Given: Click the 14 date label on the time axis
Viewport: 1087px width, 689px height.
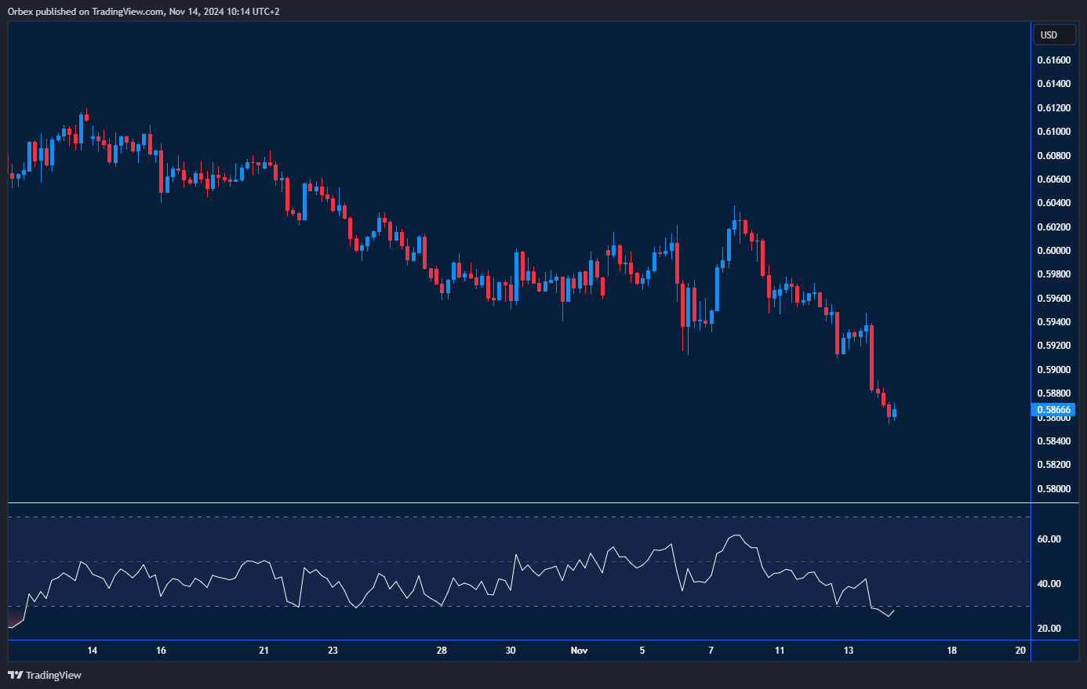Looking at the screenshot, I should point(92,651).
